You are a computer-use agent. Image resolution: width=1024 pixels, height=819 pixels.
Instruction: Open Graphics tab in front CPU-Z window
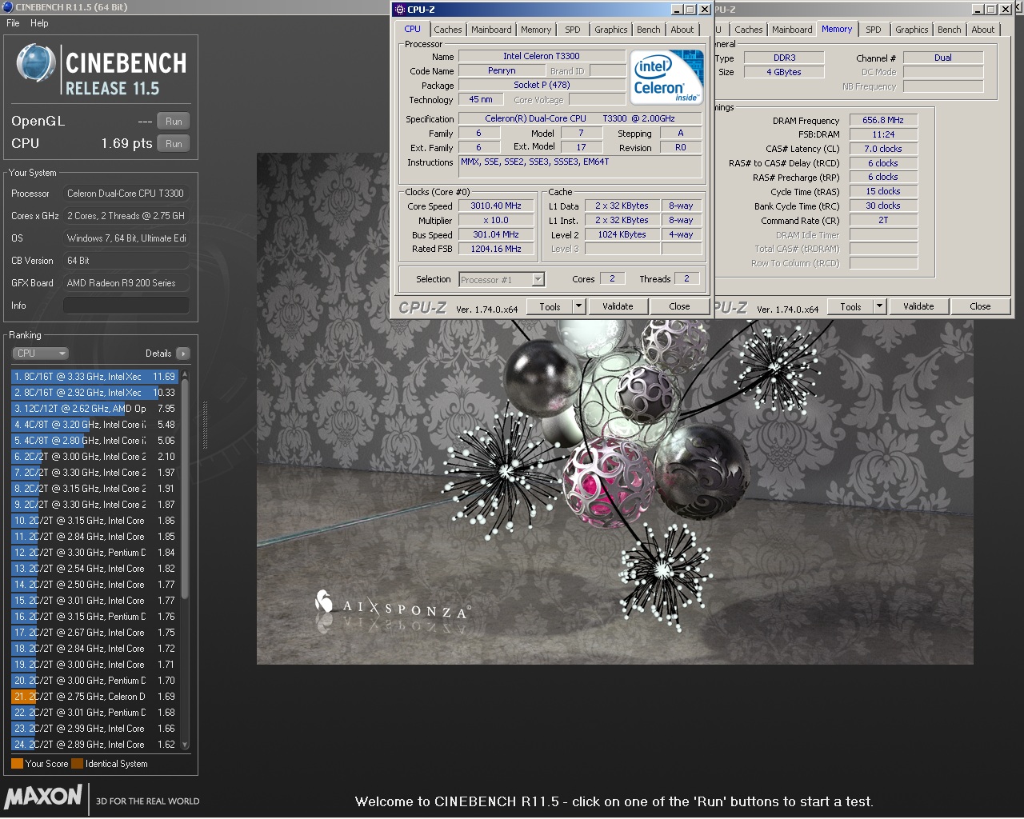point(611,30)
